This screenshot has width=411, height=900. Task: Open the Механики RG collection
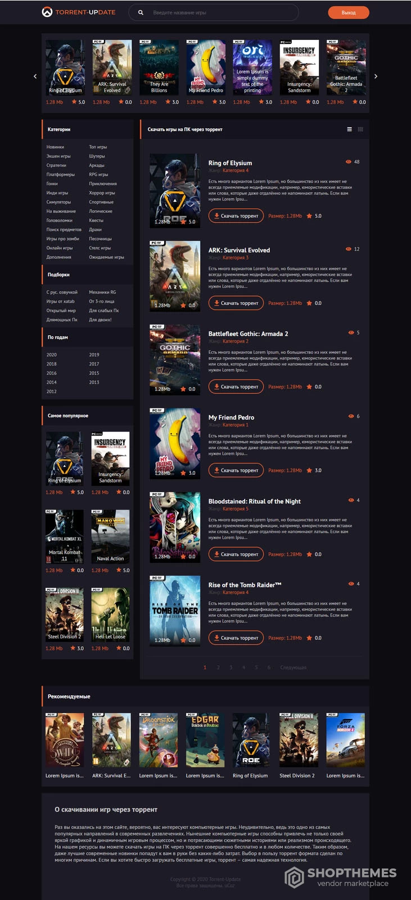tap(102, 292)
